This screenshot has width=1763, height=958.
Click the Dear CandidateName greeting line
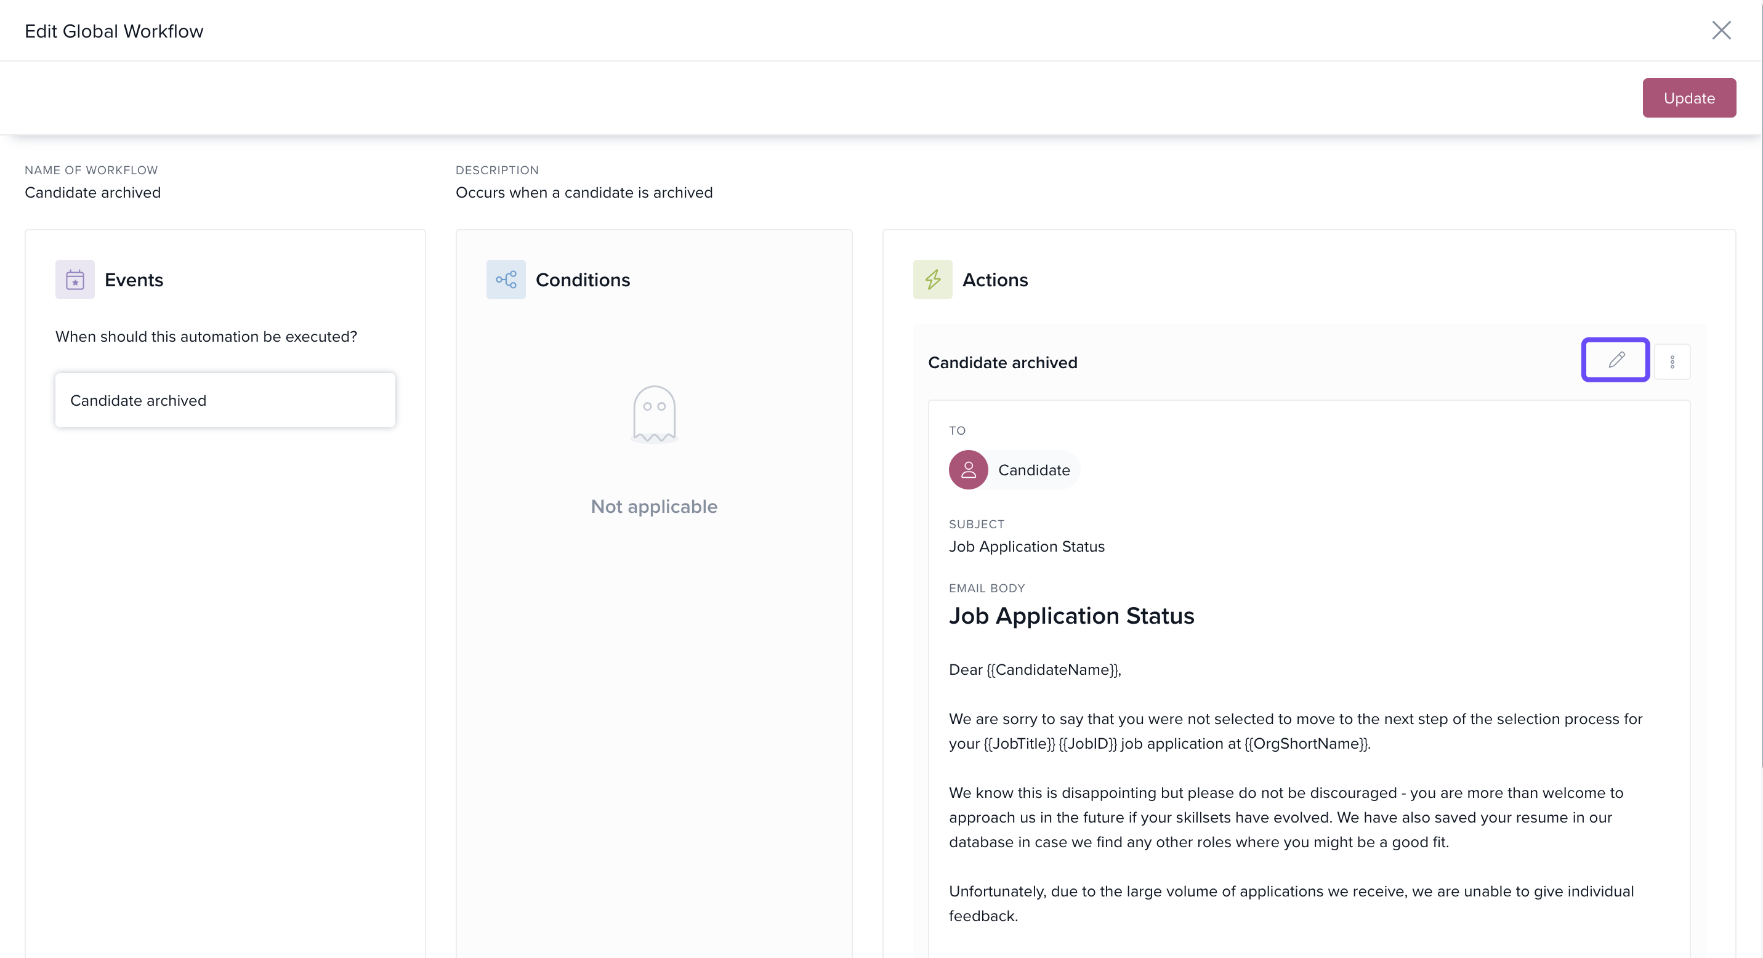point(1034,670)
